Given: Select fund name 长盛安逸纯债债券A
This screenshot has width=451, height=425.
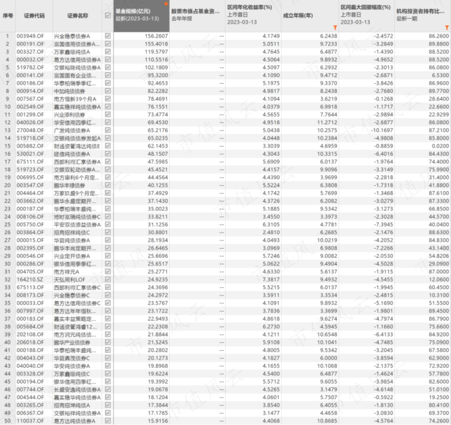Looking at the screenshot, I should pyautogui.click(x=78, y=389).
